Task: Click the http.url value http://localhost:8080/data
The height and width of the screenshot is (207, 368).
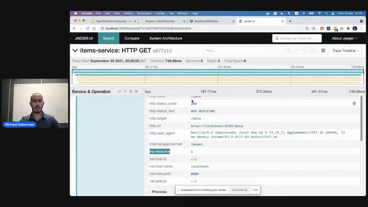Action: pyautogui.click(x=217, y=126)
